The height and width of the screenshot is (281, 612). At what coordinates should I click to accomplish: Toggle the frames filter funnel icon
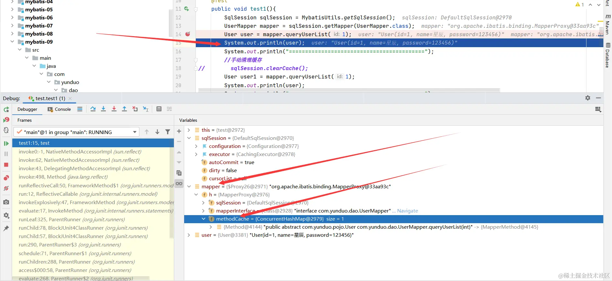tap(168, 132)
